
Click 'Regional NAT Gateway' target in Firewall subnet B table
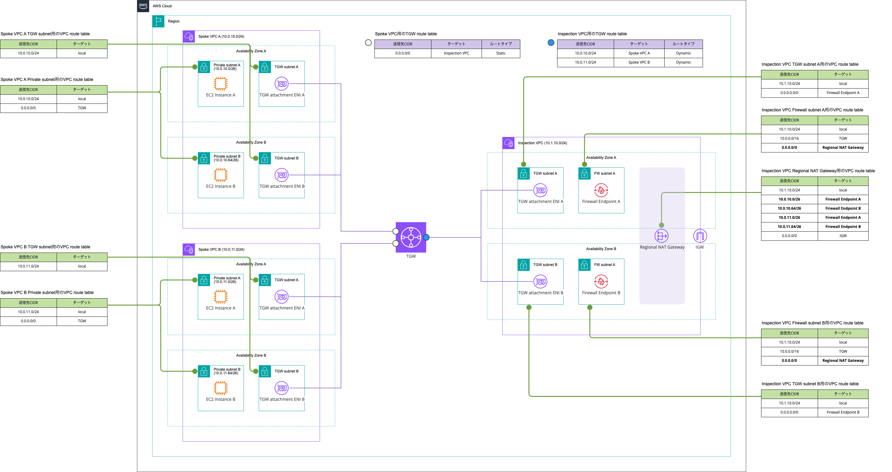click(x=843, y=361)
